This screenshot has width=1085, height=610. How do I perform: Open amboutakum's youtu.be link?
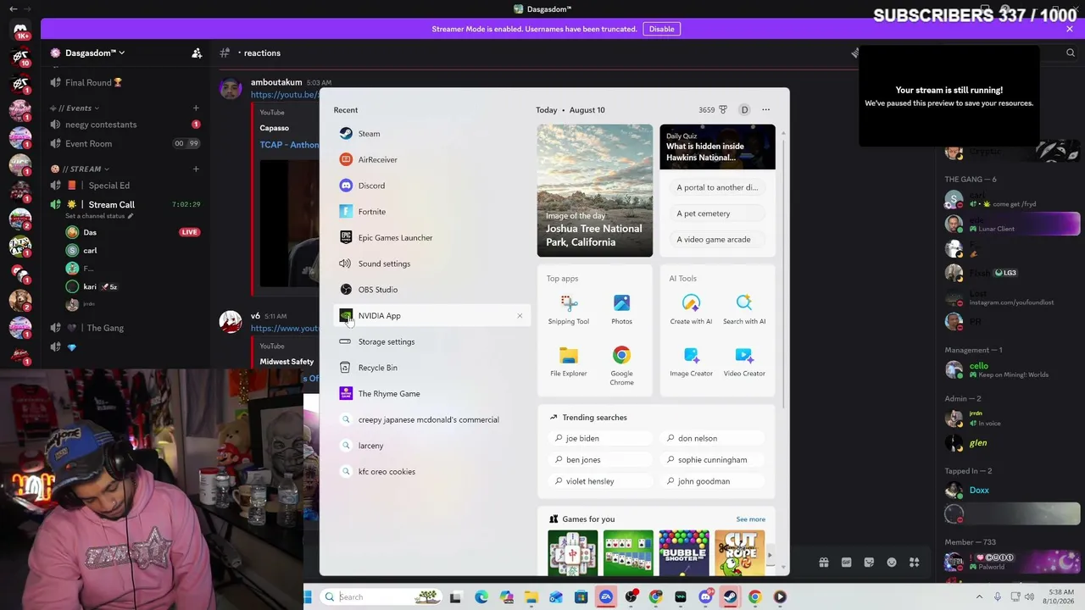[285, 95]
